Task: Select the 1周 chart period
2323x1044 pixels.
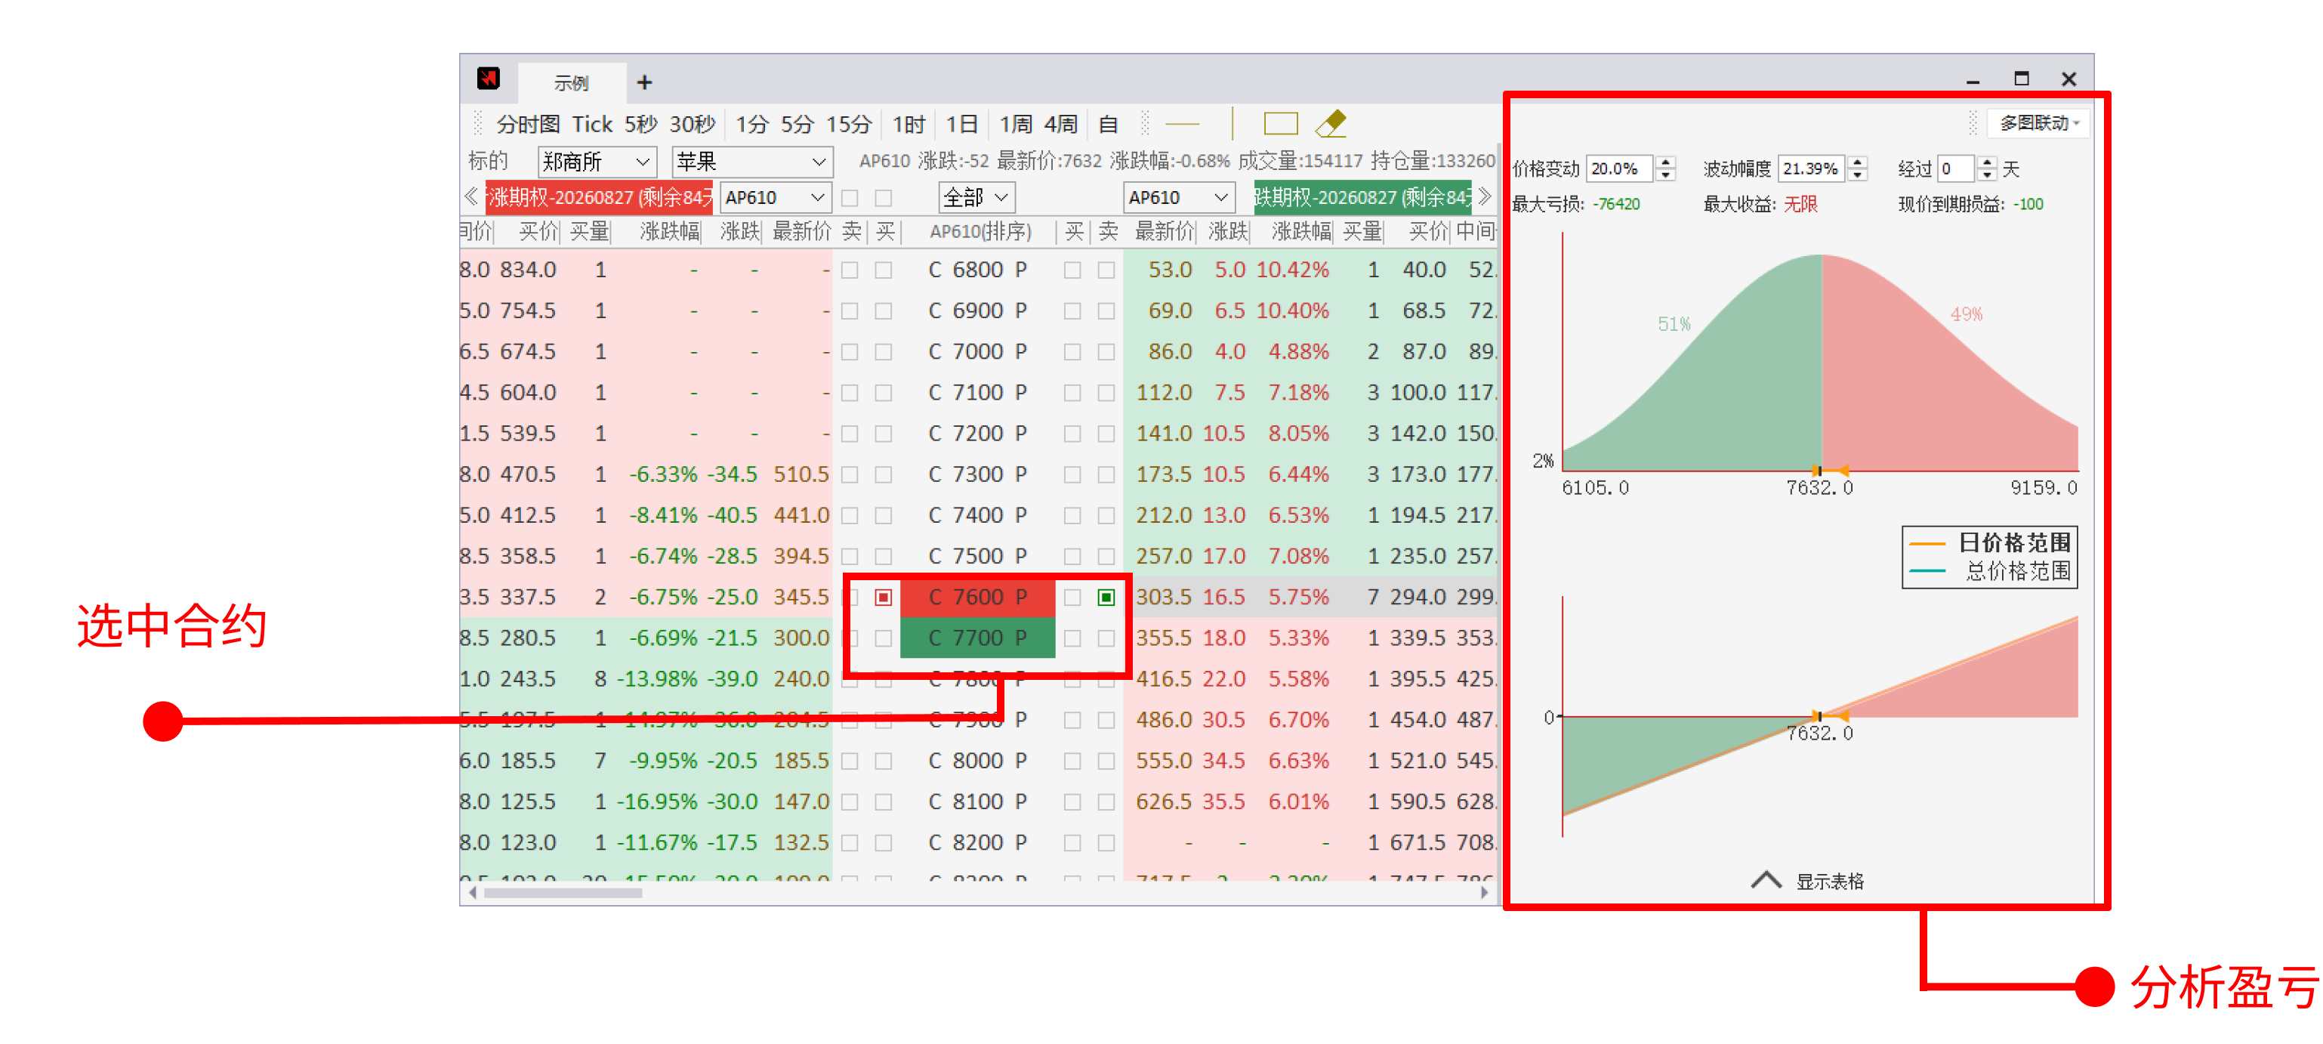Action: pos(1017,124)
